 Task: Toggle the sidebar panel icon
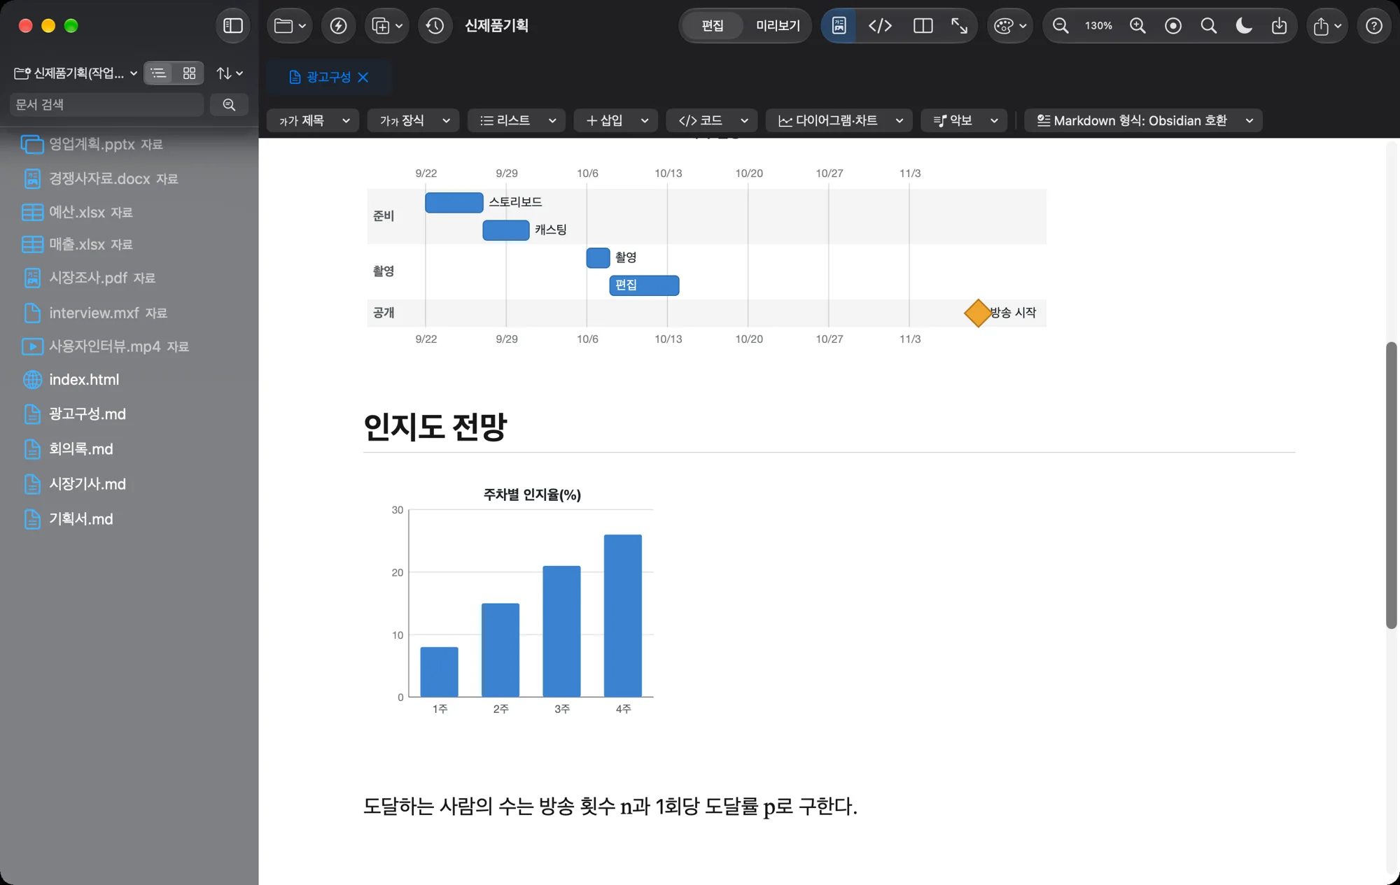[x=232, y=26]
